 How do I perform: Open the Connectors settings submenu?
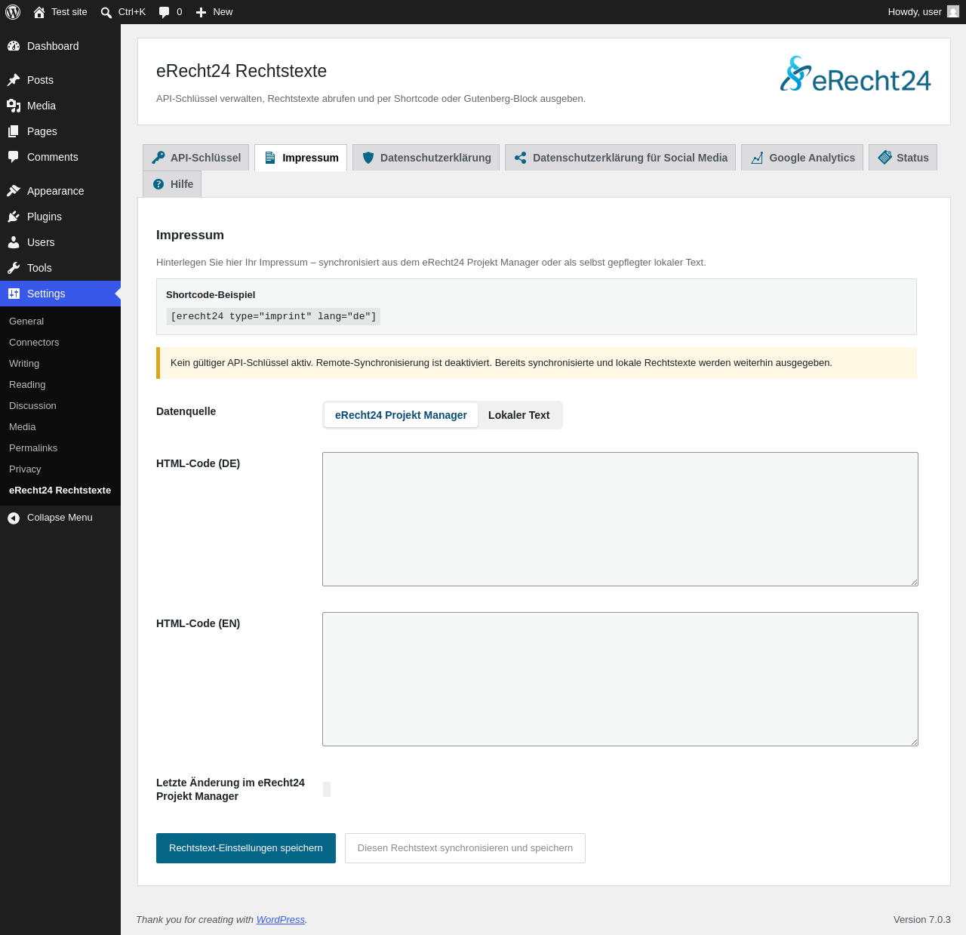pyautogui.click(x=34, y=343)
